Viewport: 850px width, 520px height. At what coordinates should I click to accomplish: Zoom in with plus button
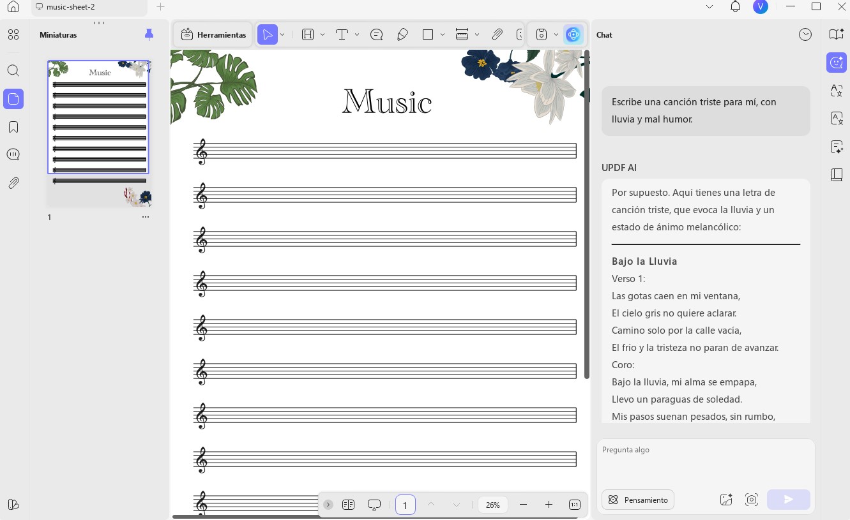coord(549,505)
